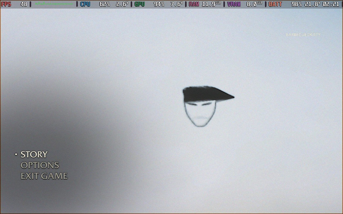343x214 pixels.
Task: Click the battery 98% reading
Action: [296, 4]
